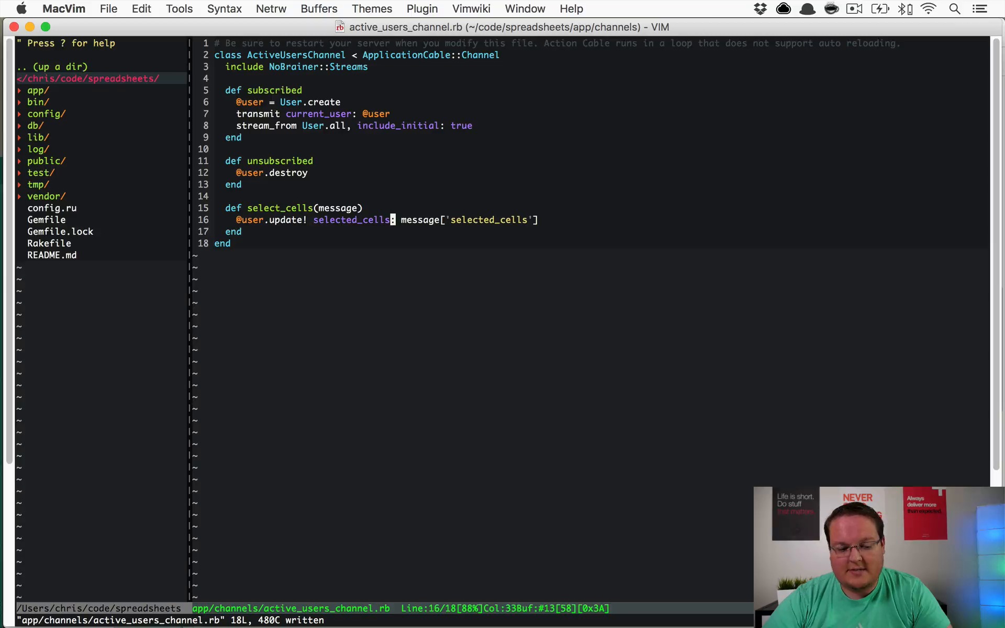This screenshot has width=1005, height=628.
Task: Open the Apple menu
Action: click(21, 9)
